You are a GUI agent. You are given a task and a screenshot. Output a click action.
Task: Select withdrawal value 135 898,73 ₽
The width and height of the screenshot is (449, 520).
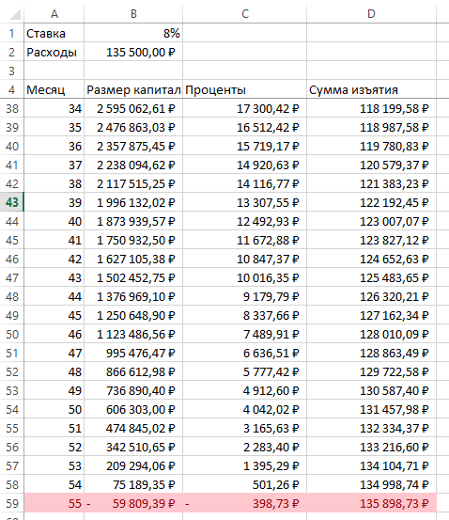[371, 503]
